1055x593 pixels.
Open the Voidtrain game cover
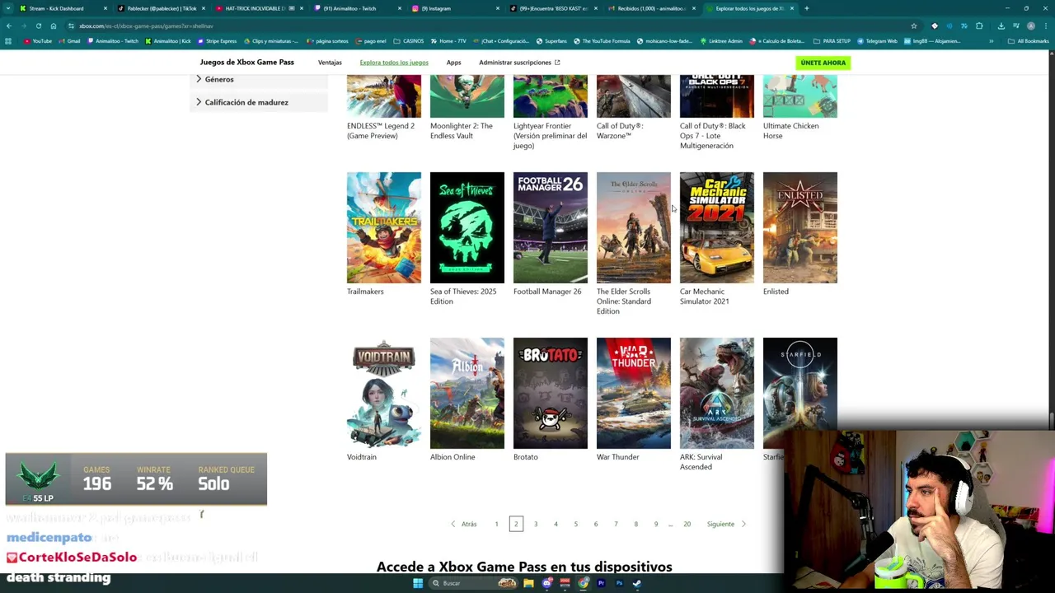coord(384,393)
